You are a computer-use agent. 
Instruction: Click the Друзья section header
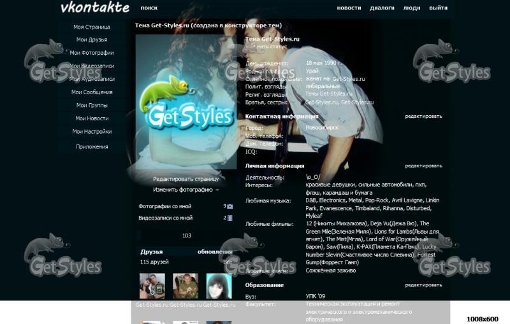pyautogui.click(x=152, y=252)
